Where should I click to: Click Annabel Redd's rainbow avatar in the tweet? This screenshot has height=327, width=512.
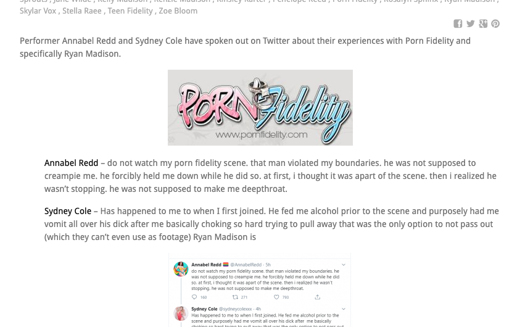[181, 269]
